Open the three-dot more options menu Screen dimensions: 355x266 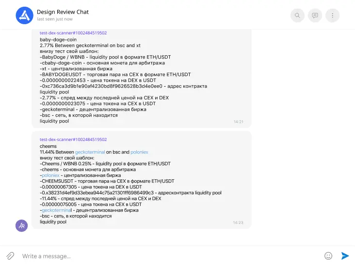[332, 16]
